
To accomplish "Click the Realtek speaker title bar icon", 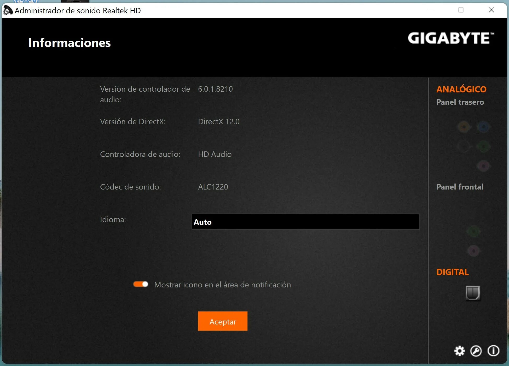I will (8, 10).
